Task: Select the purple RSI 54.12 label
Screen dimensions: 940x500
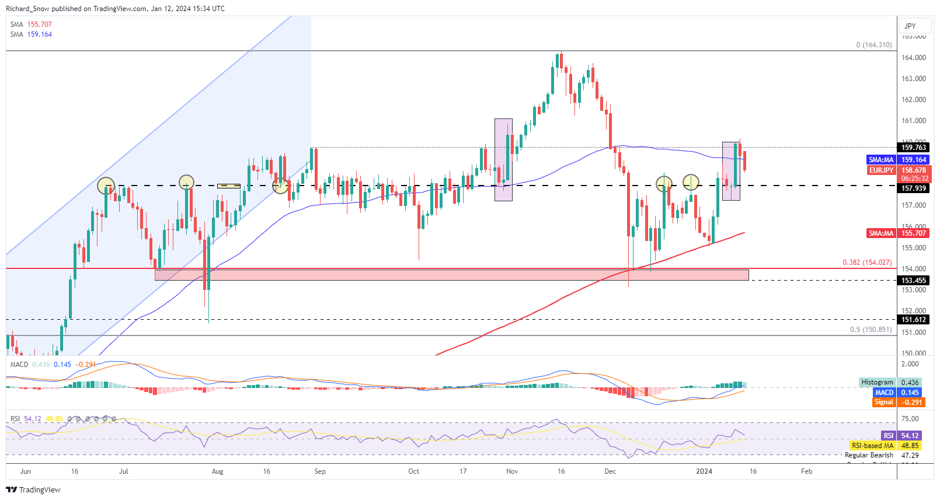Action: (901, 436)
